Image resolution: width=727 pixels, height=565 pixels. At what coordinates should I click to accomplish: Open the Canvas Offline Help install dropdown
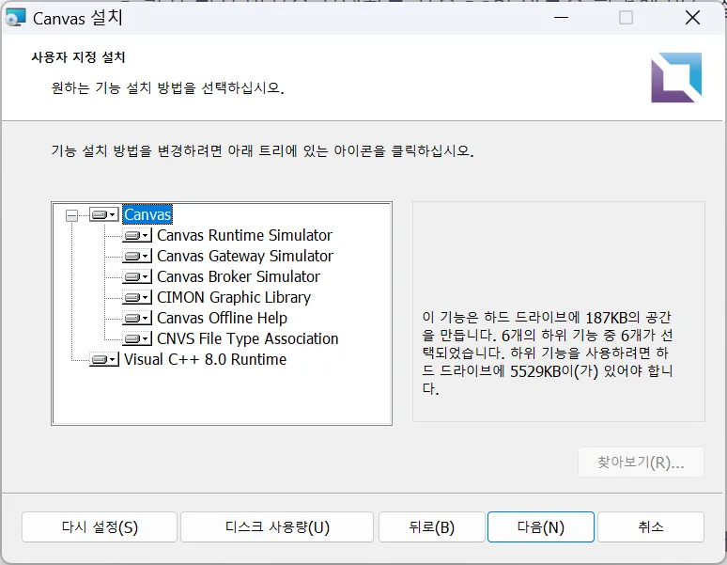coord(136,319)
